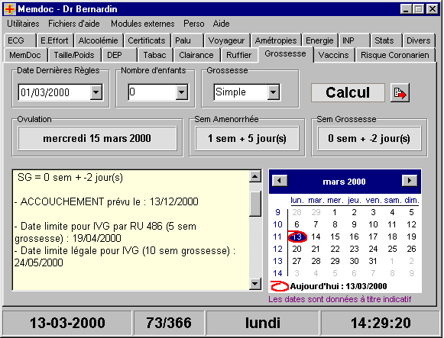Screen dimensions: 444x338
Task: Open the Grossesse type Simple dropdown
Action: pyautogui.click(x=273, y=92)
